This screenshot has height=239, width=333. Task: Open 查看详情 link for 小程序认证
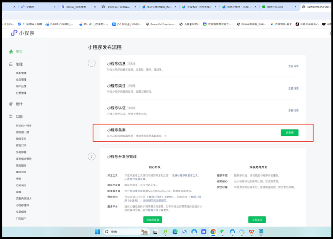(x=293, y=111)
